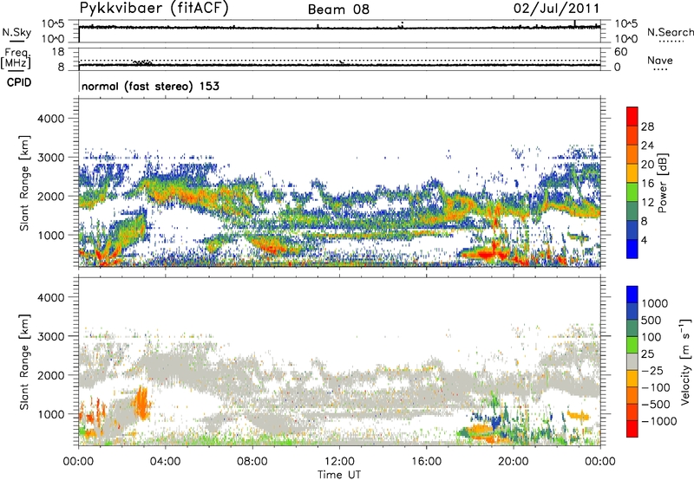This screenshot has width=694, height=480.
Task: Click the 'Nave' legend label
Action: click(x=660, y=60)
